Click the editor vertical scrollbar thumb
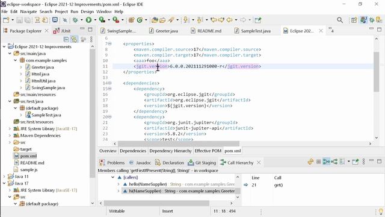The height and width of the screenshot is (217, 385). (376, 72)
